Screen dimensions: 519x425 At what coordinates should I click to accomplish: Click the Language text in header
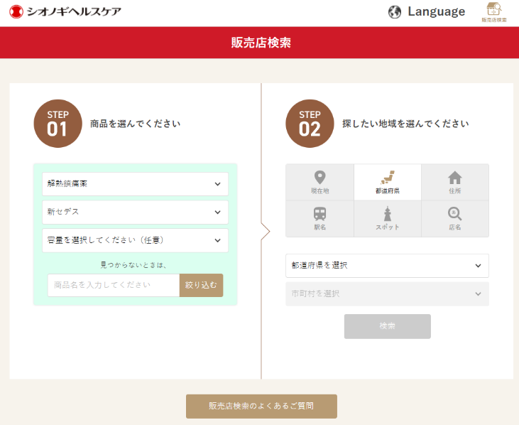(x=436, y=12)
